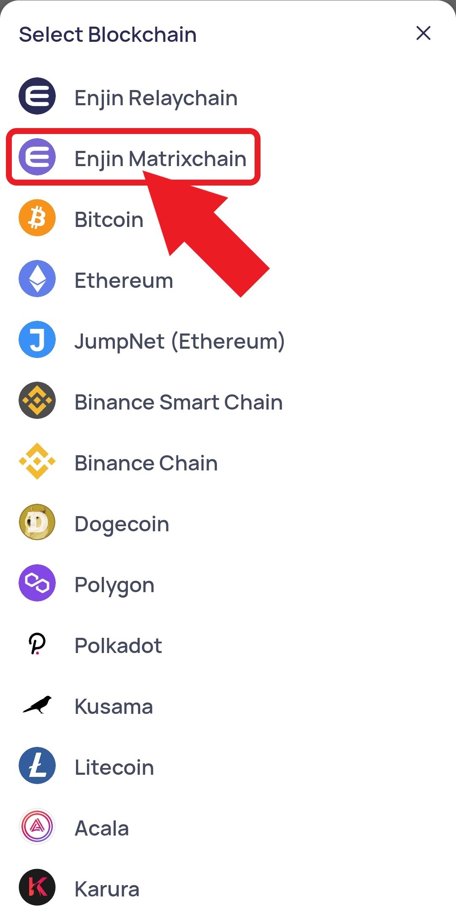Close the Select Blockchain dialog

(x=423, y=33)
